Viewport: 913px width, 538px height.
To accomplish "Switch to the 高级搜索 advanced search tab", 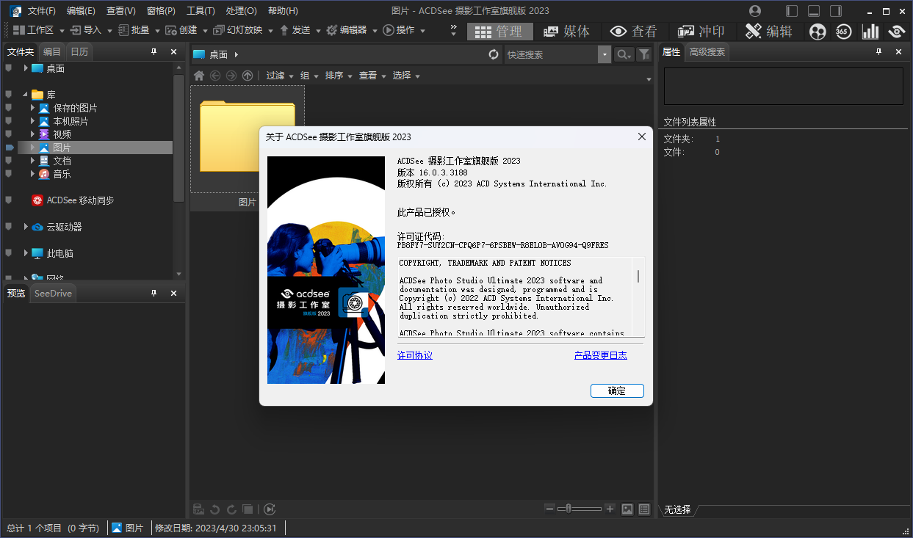I will (707, 51).
